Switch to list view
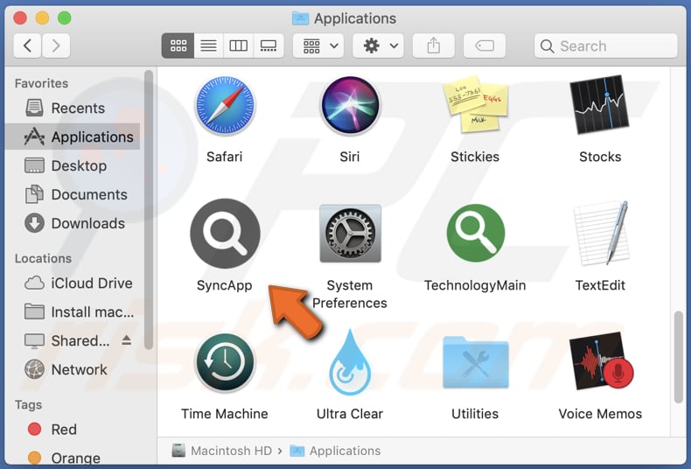Screen dimensions: 691x469 pos(208,45)
